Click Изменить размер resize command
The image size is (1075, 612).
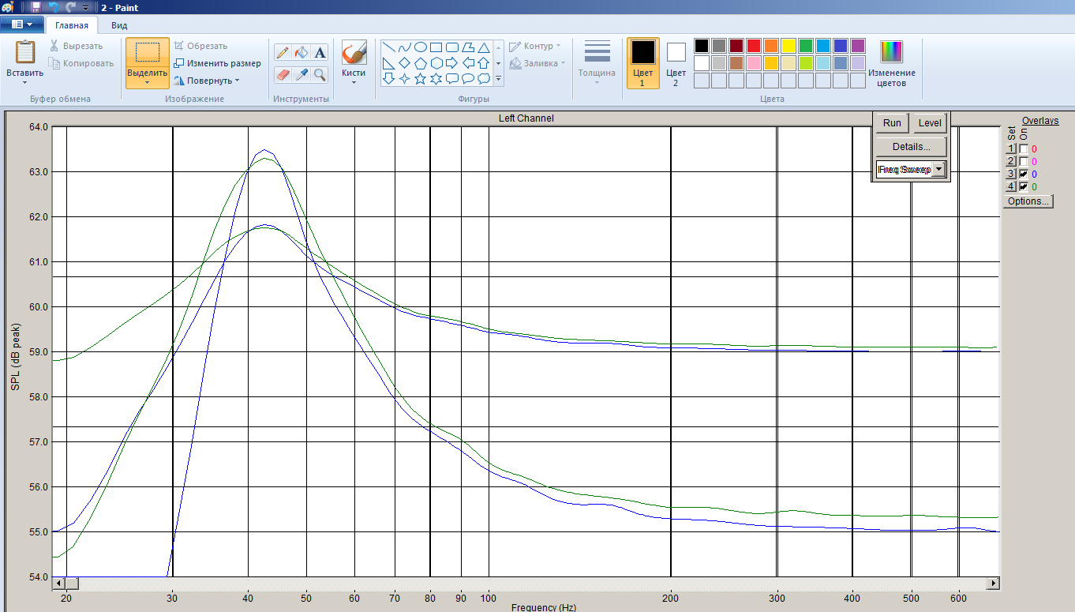pyautogui.click(x=217, y=63)
